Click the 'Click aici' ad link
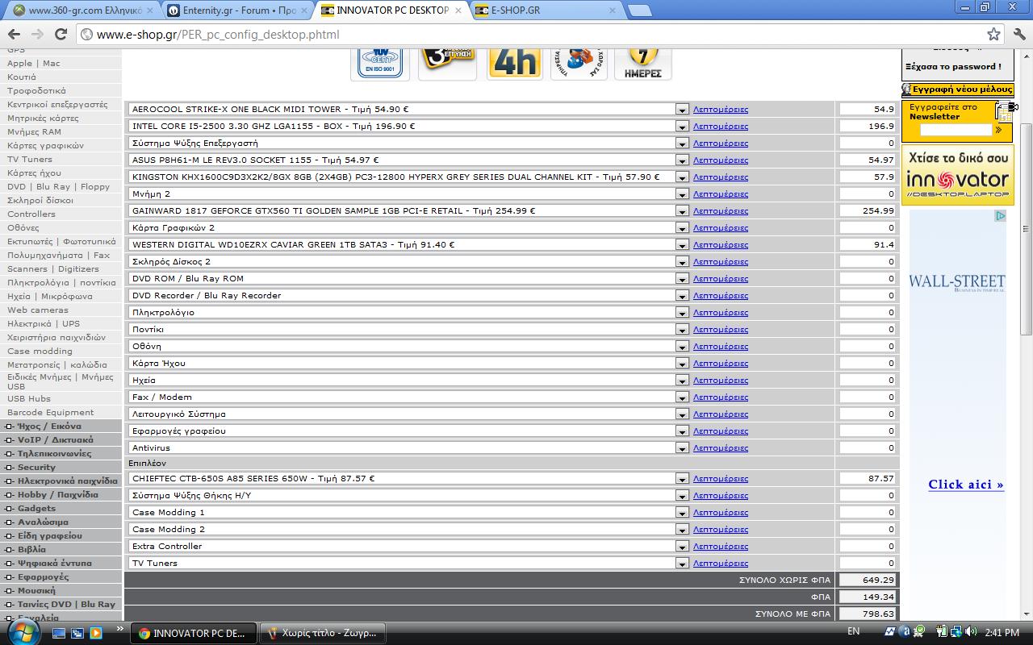1033x645 pixels. (x=966, y=485)
